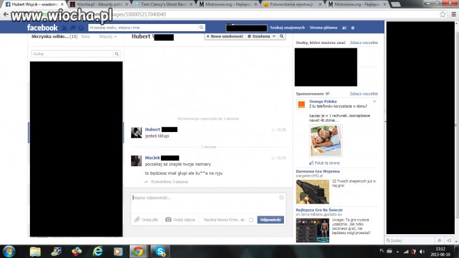The width and height of the screenshot is (459, 258).
Task: Click the volume speaker tray icon
Action: pos(422,251)
